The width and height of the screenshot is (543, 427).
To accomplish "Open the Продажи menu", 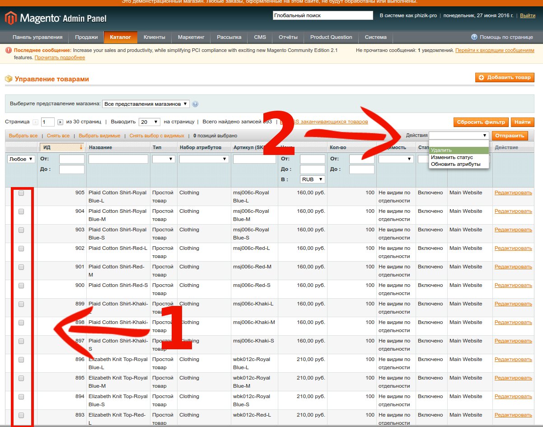I will click(x=86, y=37).
